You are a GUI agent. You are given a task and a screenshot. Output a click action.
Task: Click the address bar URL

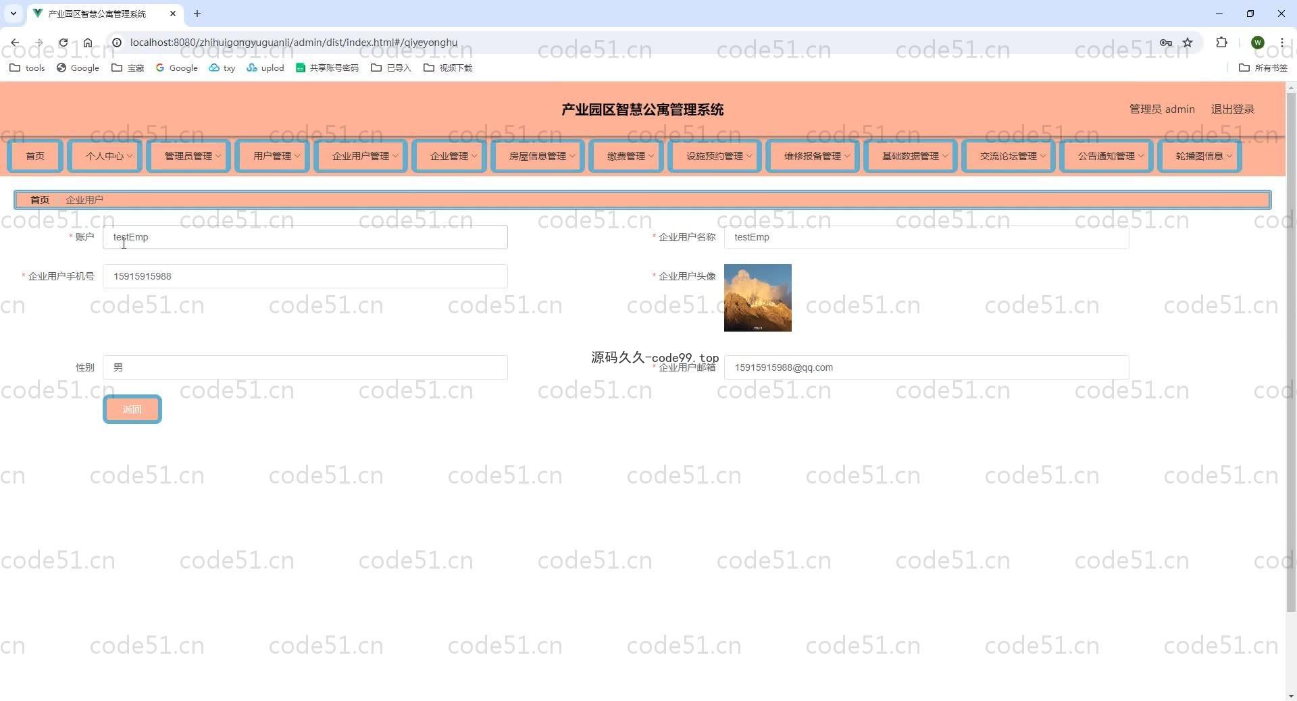point(294,43)
